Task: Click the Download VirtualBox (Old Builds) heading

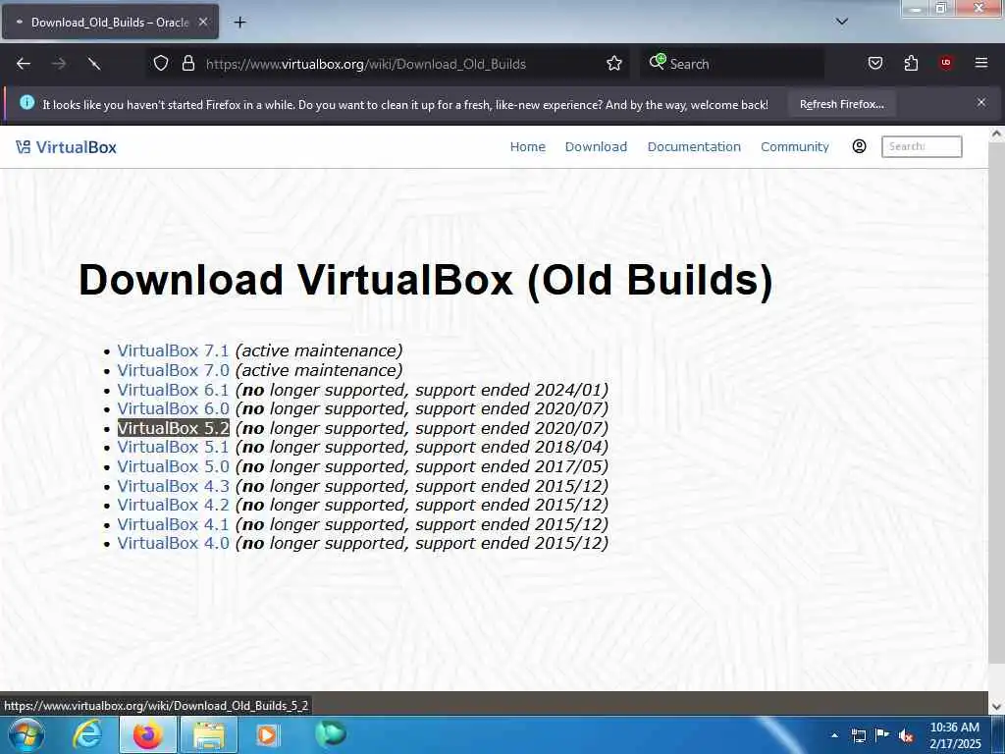Action: click(x=426, y=280)
